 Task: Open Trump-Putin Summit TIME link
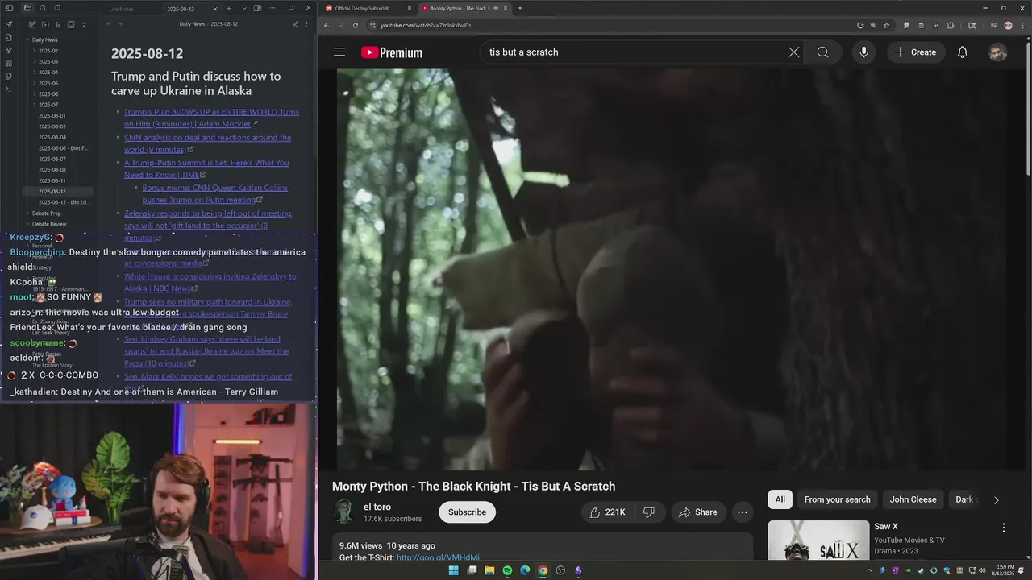(206, 168)
